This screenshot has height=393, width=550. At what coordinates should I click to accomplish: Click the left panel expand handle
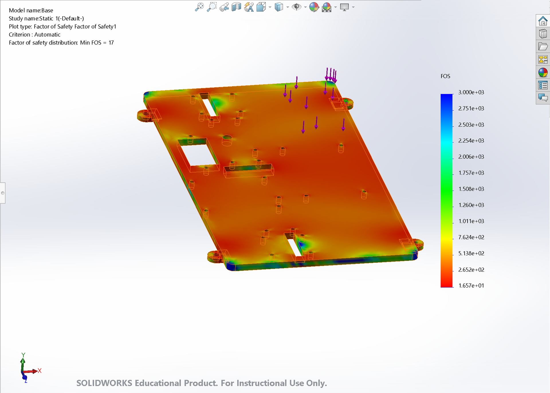pos(3,193)
